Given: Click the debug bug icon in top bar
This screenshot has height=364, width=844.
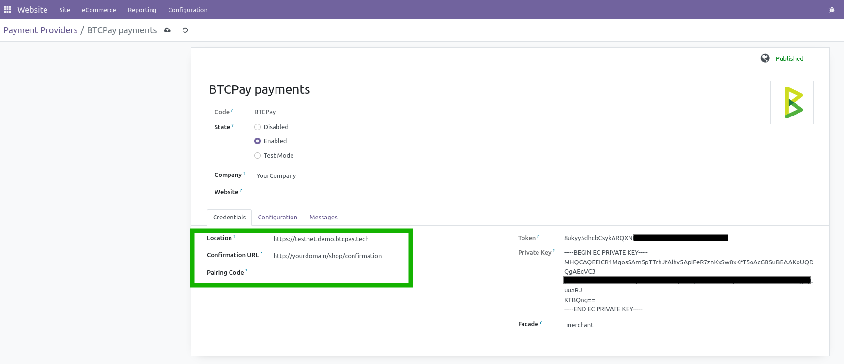Looking at the screenshot, I should click(x=832, y=10).
